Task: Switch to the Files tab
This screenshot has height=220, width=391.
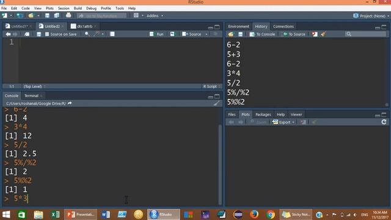Action: coord(232,114)
